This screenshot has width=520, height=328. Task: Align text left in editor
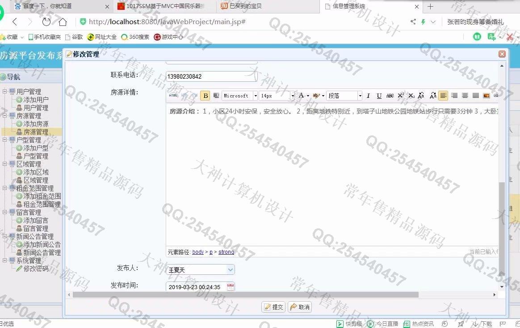coord(443,96)
